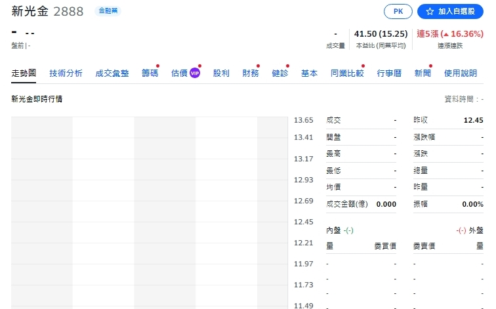The image size is (496, 309).
Task: Click the 開盤 row label
Action: [333, 137]
